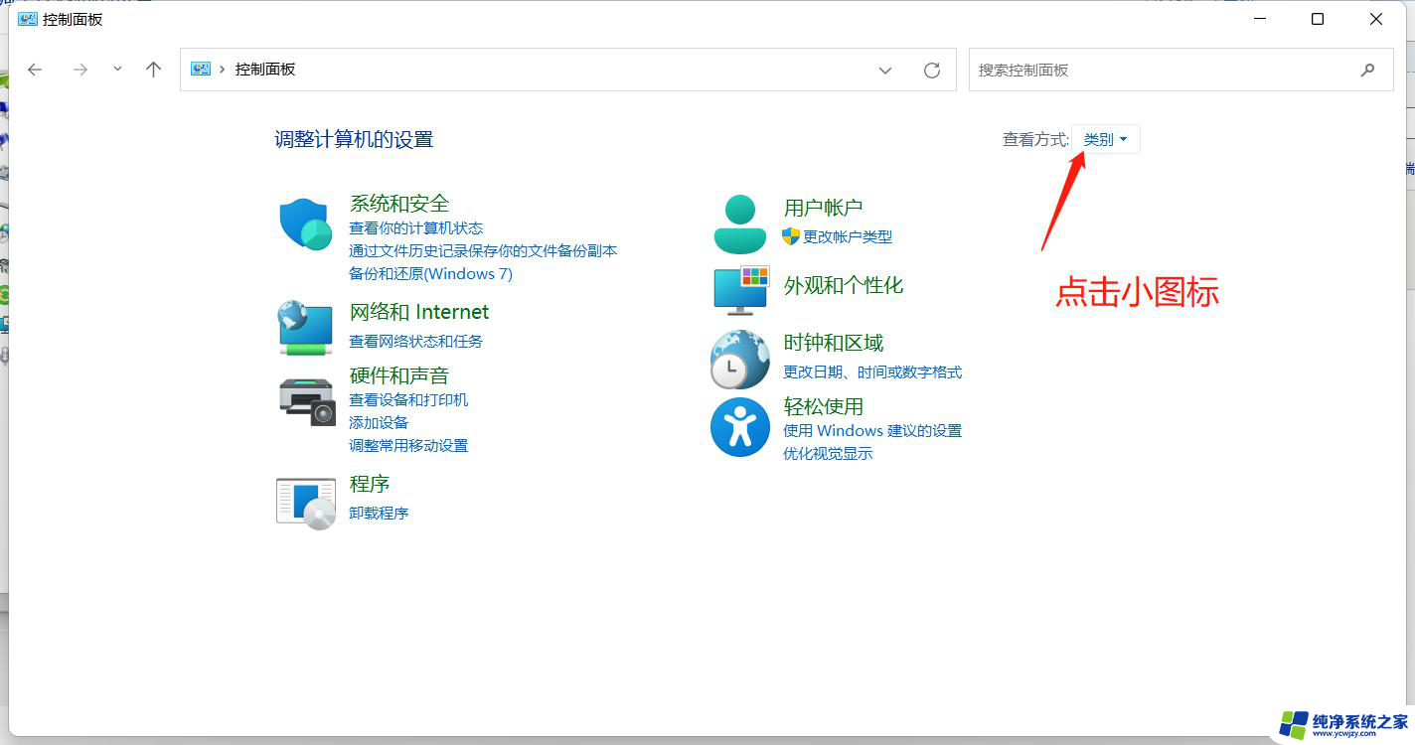1415x745 pixels.
Task: Click 控制面板 breadcrumb in address bar
Action: (265, 70)
